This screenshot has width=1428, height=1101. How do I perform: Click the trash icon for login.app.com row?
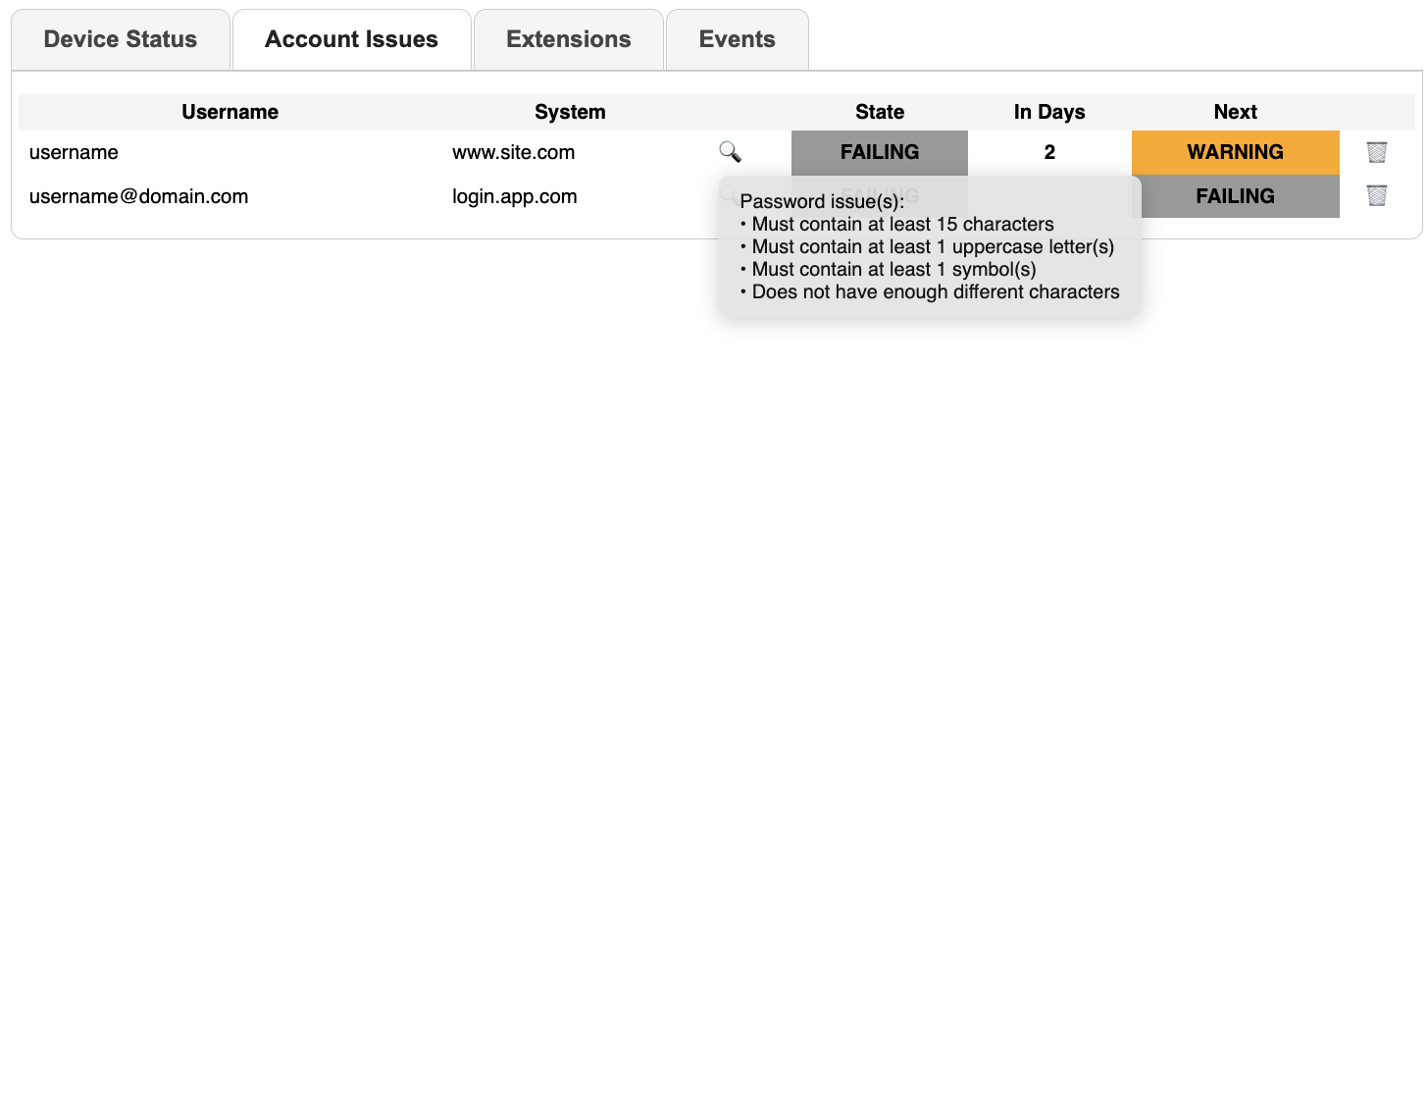pos(1377,195)
